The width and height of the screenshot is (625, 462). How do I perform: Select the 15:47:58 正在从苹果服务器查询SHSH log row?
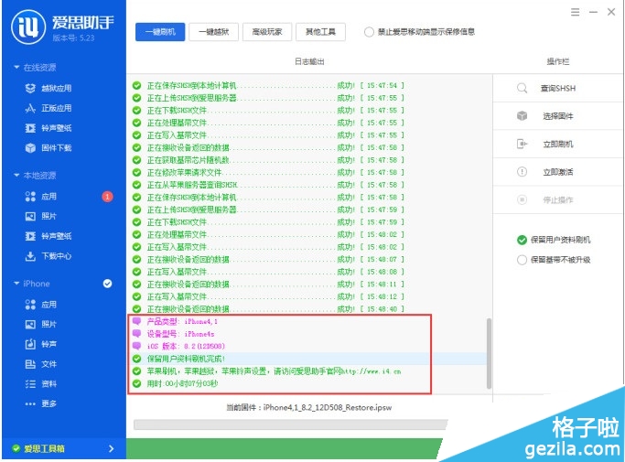point(309,185)
